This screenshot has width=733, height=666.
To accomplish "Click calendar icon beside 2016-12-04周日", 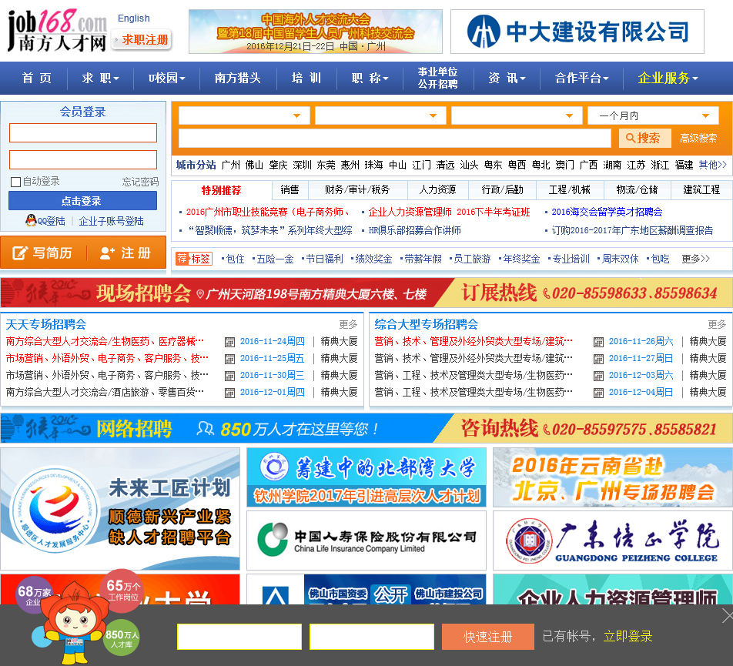I will [x=598, y=393].
